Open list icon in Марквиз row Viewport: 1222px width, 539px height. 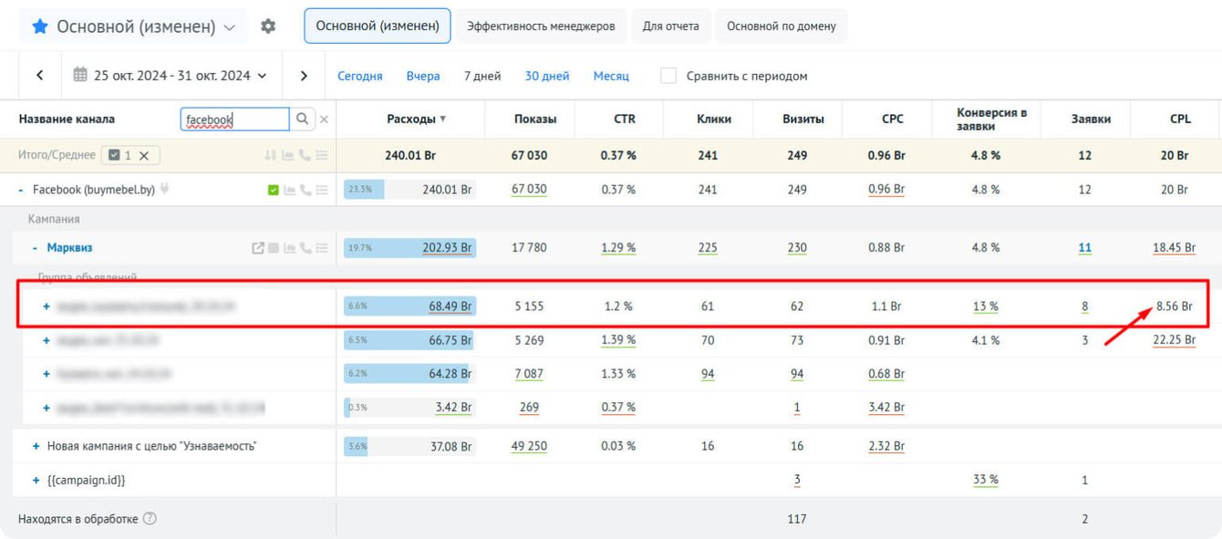click(x=321, y=247)
